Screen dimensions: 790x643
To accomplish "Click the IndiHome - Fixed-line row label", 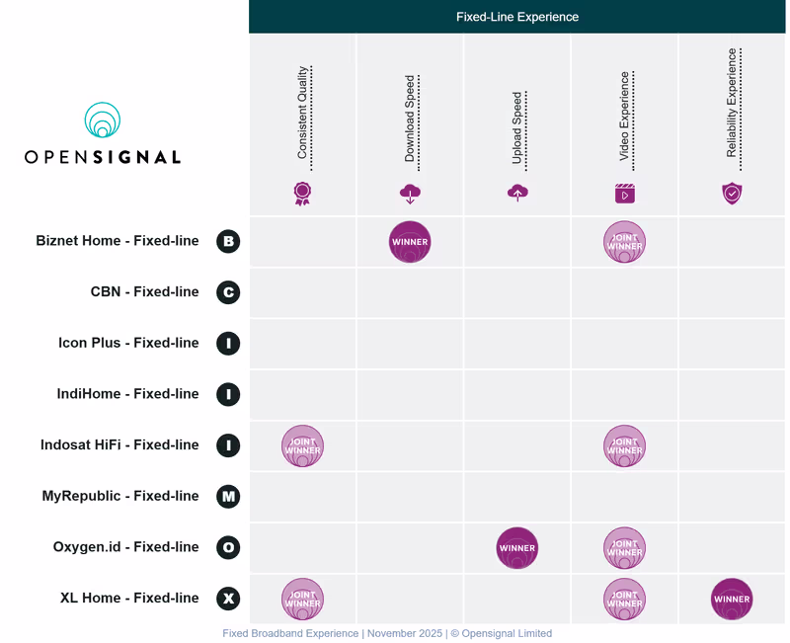I will 127,394.
